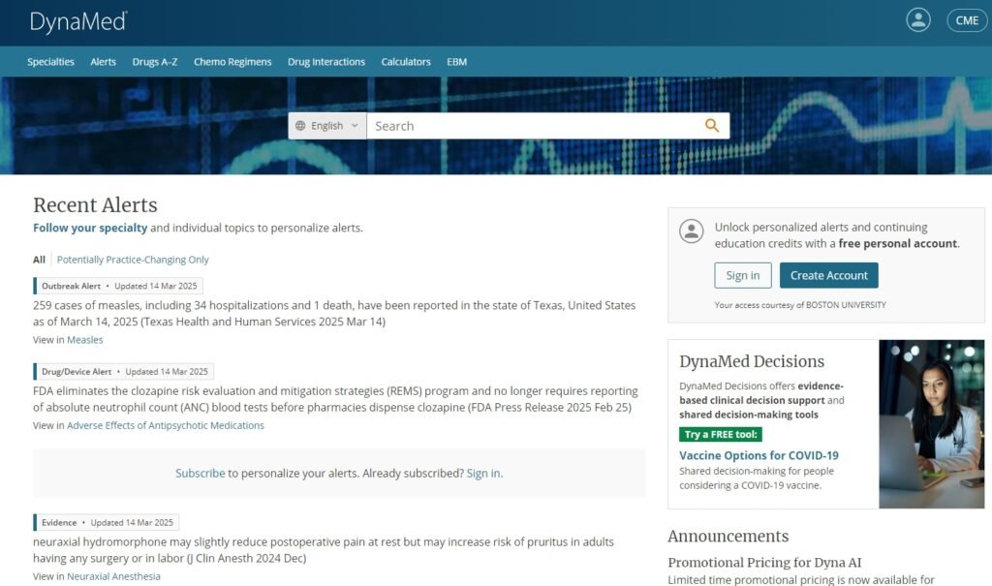Image resolution: width=992 pixels, height=586 pixels.
Task: Open Calculators in the navigation bar
Action: (x=406, y=62)
